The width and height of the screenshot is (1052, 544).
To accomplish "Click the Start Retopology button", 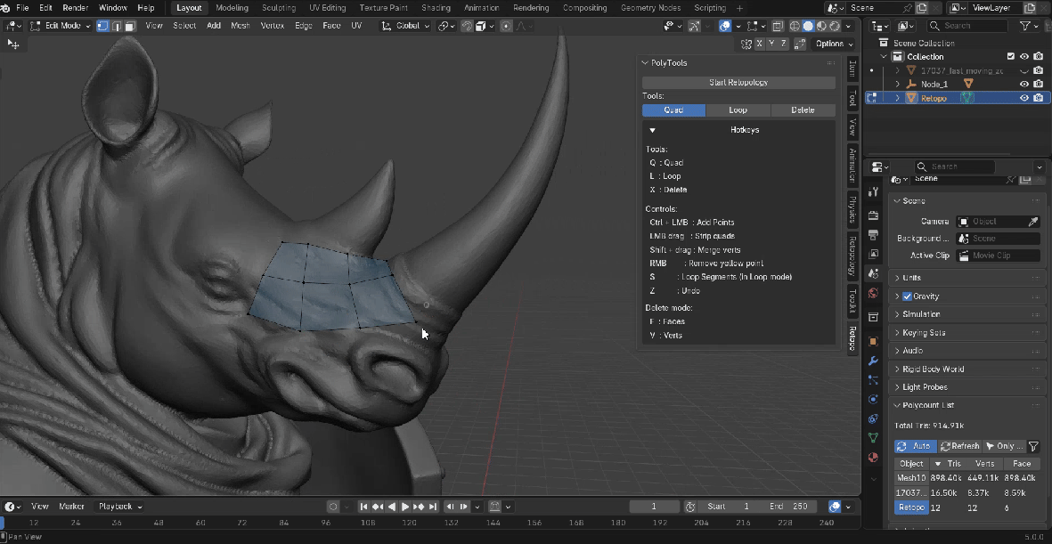I will tap(738, 83).
